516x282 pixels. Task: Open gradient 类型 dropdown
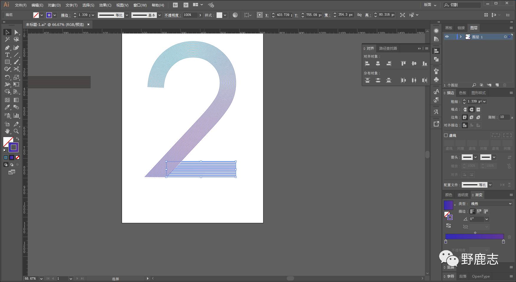pyautogui.click(x=491, y=203)
